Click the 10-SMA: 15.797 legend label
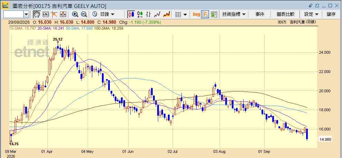342x158 pixels. (22, 28)
